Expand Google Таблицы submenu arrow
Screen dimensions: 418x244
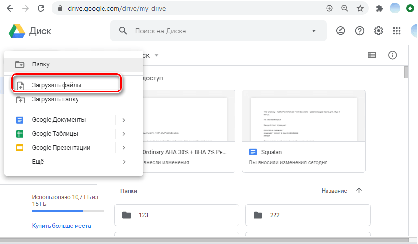tap(124, 134)
